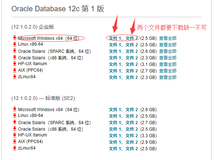The width and height of the screenshot is (214, 160).
Task: Download 文件 1 for SE2 zLinux64
Action: (115, 149)
